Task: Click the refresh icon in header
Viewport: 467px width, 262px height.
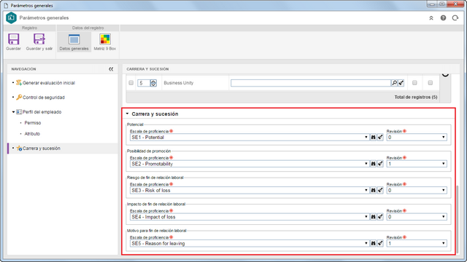Action: click(455, 17)
